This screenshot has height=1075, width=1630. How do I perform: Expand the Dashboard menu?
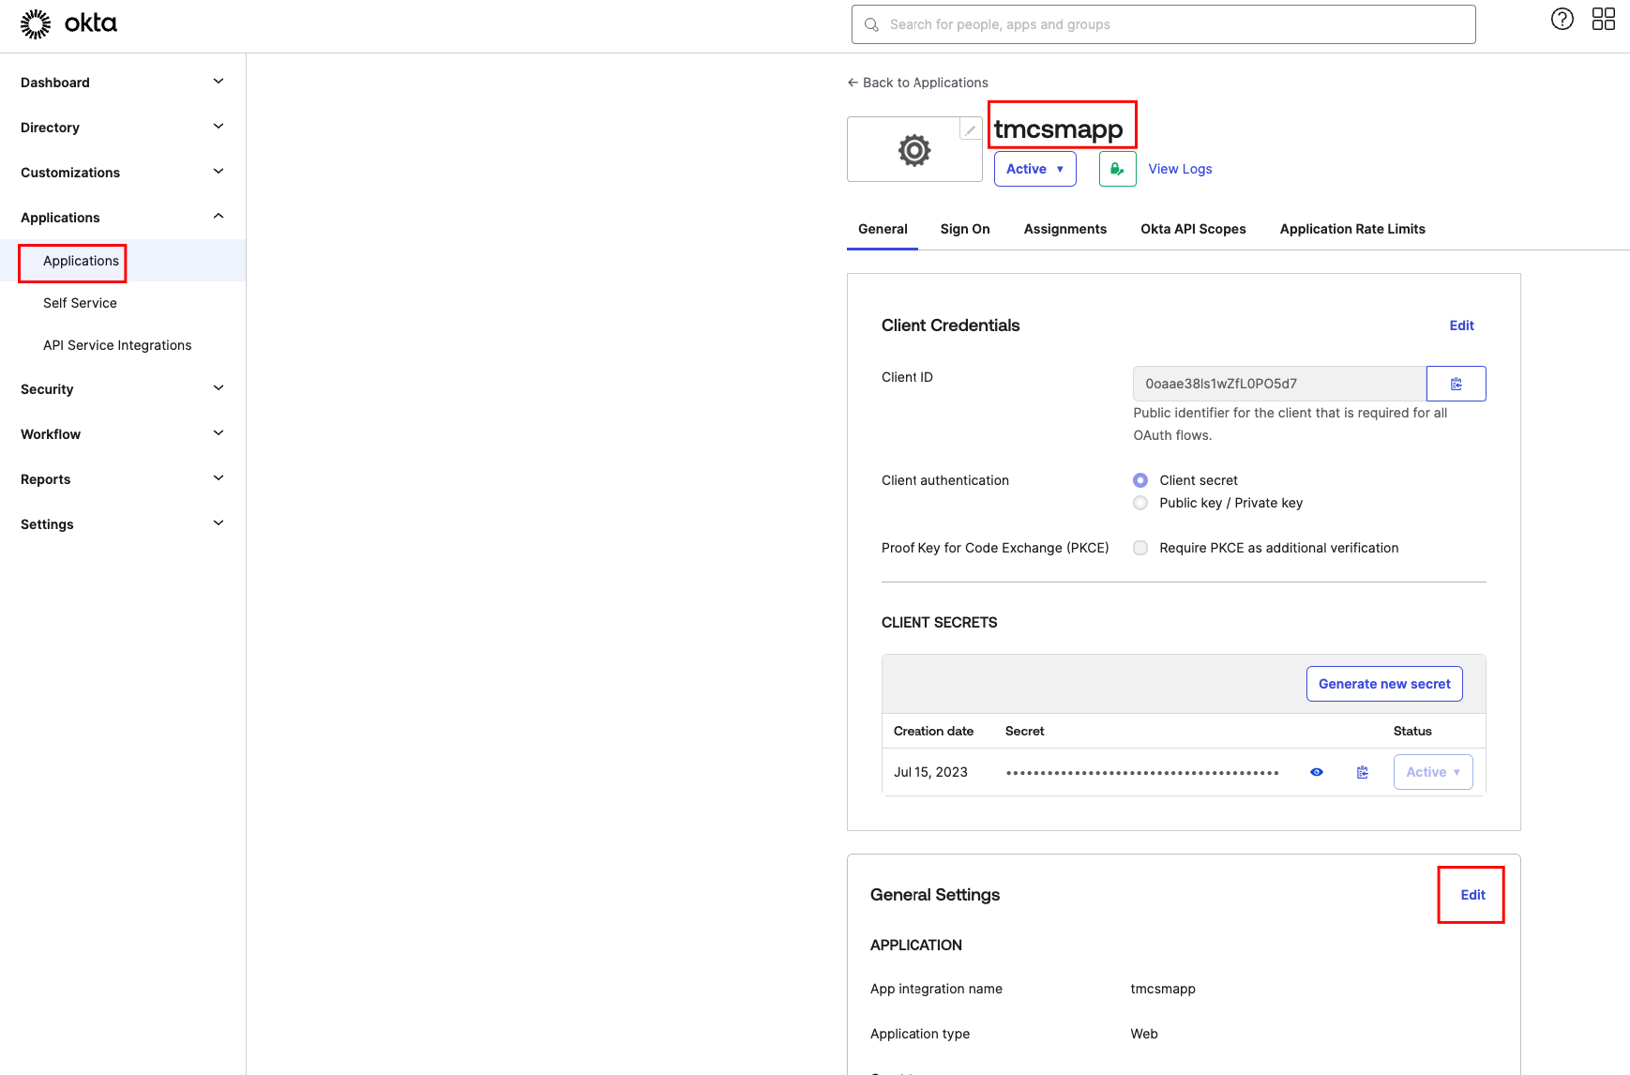[x=123, y=83]
